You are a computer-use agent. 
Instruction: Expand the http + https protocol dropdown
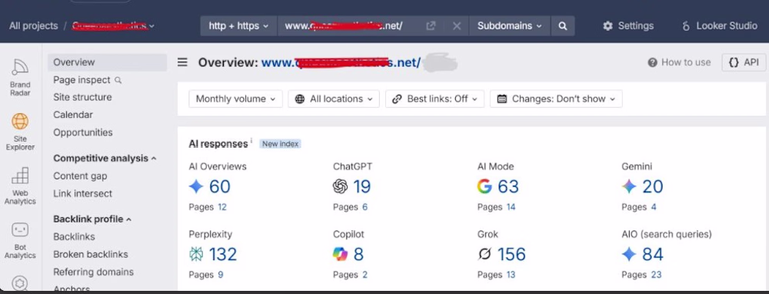pos(239,26)
